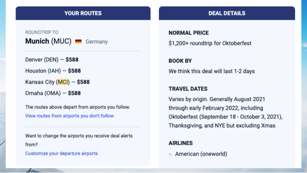Select the Omaha (OMA) $588 route
This screenshot has width=307, height=173.
pos(53,93)
